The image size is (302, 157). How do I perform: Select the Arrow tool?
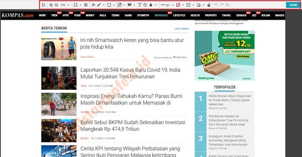pyautogui.click(x=120, y=5)
